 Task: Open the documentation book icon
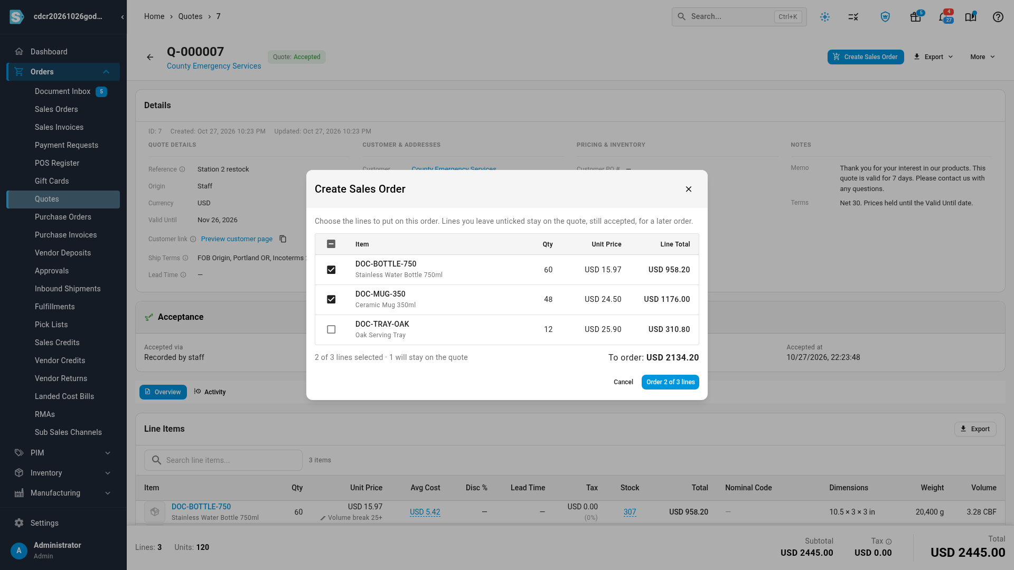click(x=970, y=17)
